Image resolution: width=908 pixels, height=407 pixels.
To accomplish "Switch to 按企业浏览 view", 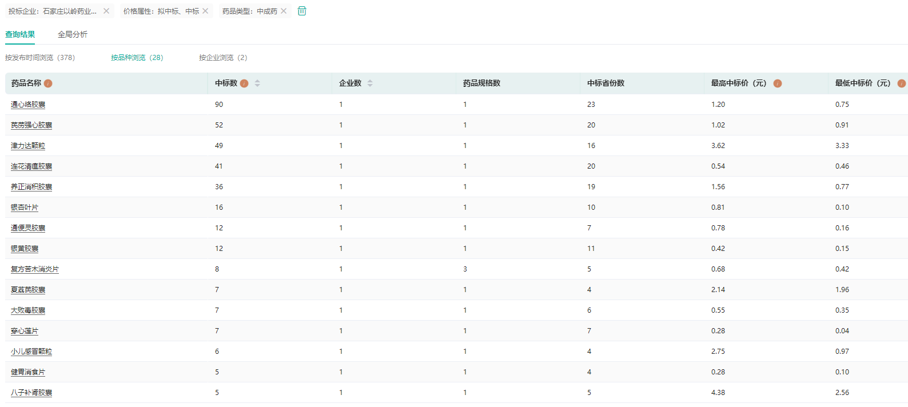I will (x=223, y=58).
